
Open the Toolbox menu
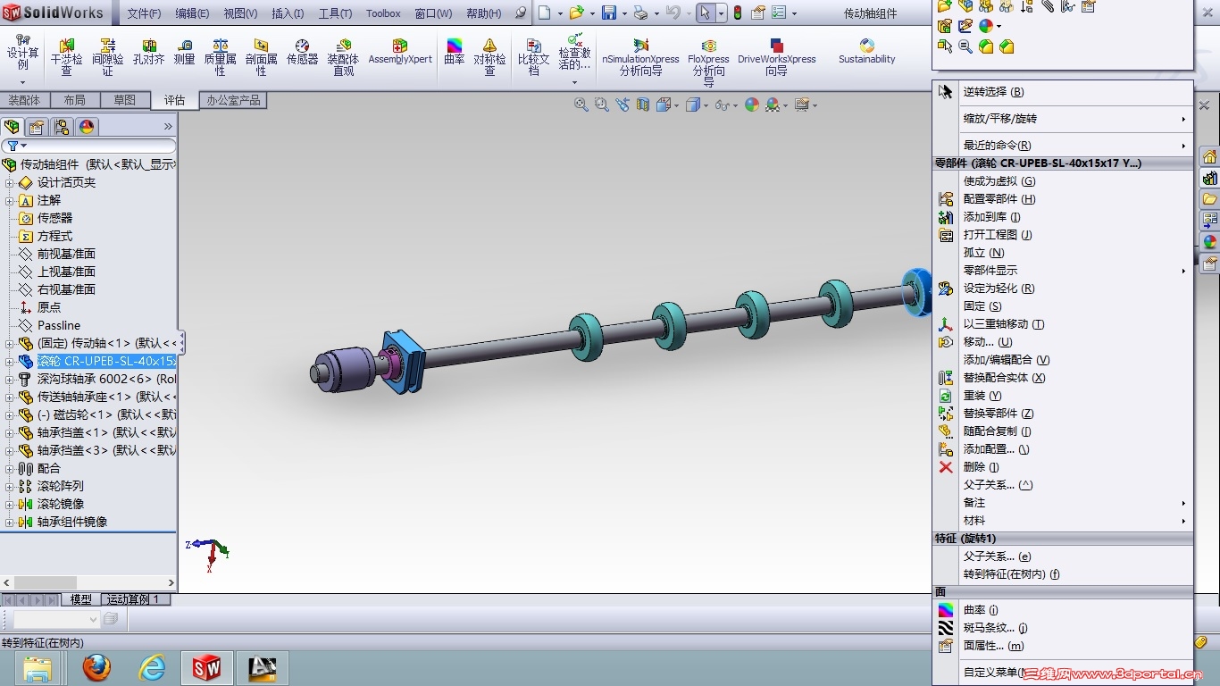[x=383, y=13]
